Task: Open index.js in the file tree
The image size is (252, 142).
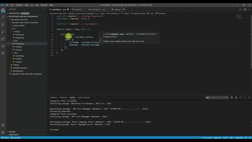Action: click(x=16, y=65)
